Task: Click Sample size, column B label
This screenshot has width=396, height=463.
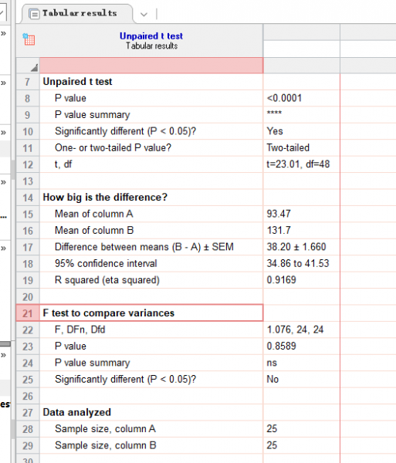Action: point(106,445)
